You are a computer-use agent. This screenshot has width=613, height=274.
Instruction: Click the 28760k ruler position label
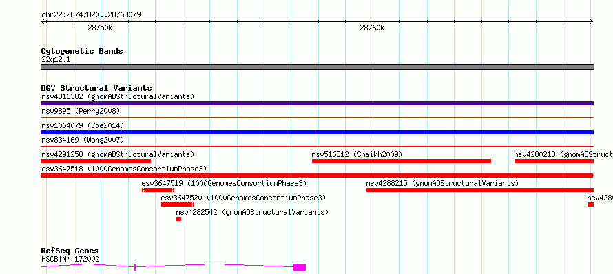pyautogui.click(x=372, y=28)
